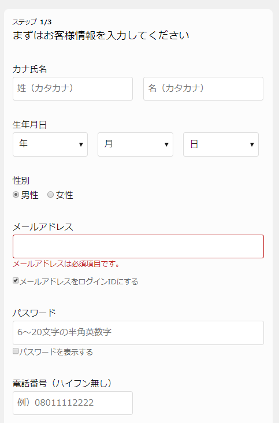Click the 年 dropdown arrow icon
This screenshot has height=423, width=279.
(81, 144)
